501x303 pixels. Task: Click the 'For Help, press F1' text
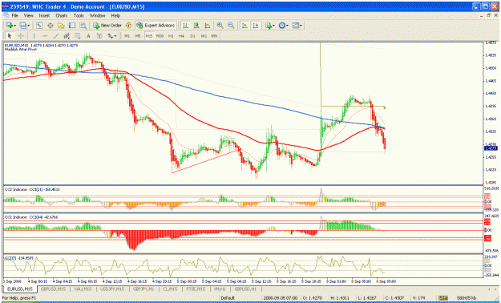pos(19,298)
